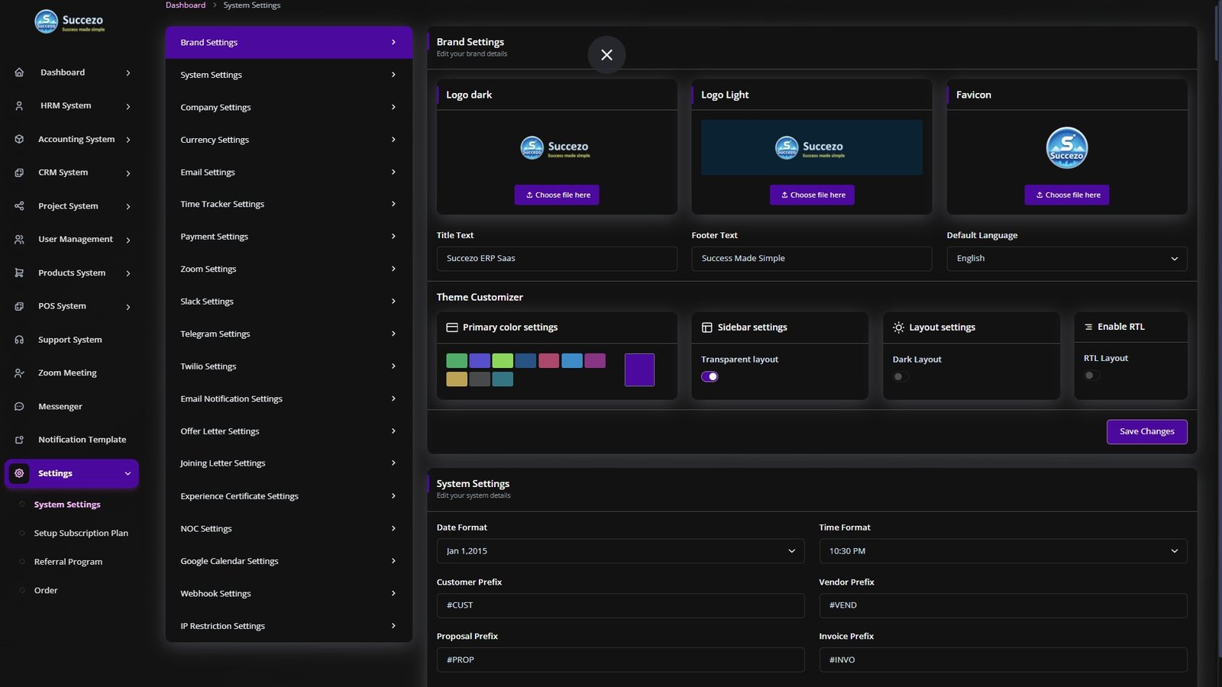Image resolution: width=1222 pixels, height=687 pixels.
Task: Open the Default Language dropdown
Action: 1066,259
